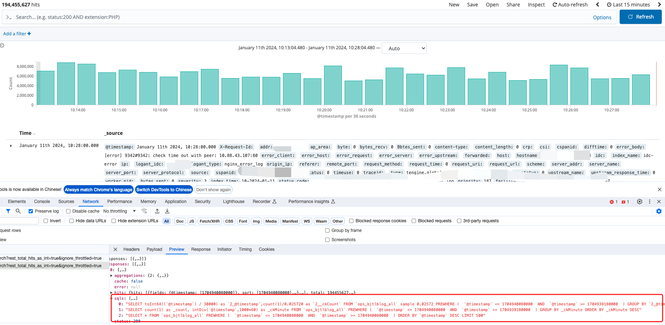The height and width of the screenshot is (325, 665).
Task: Go to previous time range with left arrow
Action: [597, 5]
